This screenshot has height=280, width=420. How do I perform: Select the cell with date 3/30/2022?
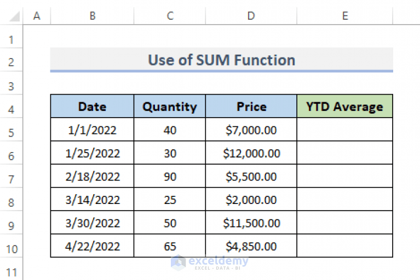pyautogui.click(x=92, y=223)
